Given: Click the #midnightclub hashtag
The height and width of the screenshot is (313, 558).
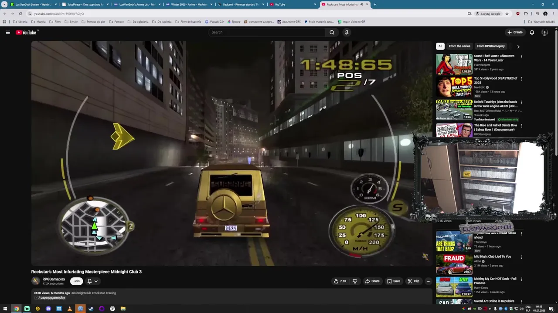Looking at the screenshot, I should [x=81, y=293].
